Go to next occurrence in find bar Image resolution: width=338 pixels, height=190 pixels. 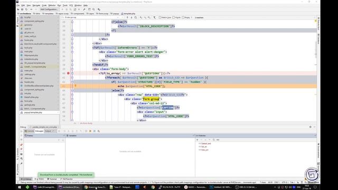(x=132, y=17)
